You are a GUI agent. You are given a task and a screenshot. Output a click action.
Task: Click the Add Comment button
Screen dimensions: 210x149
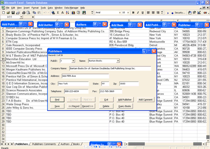[x=146, y=100]
